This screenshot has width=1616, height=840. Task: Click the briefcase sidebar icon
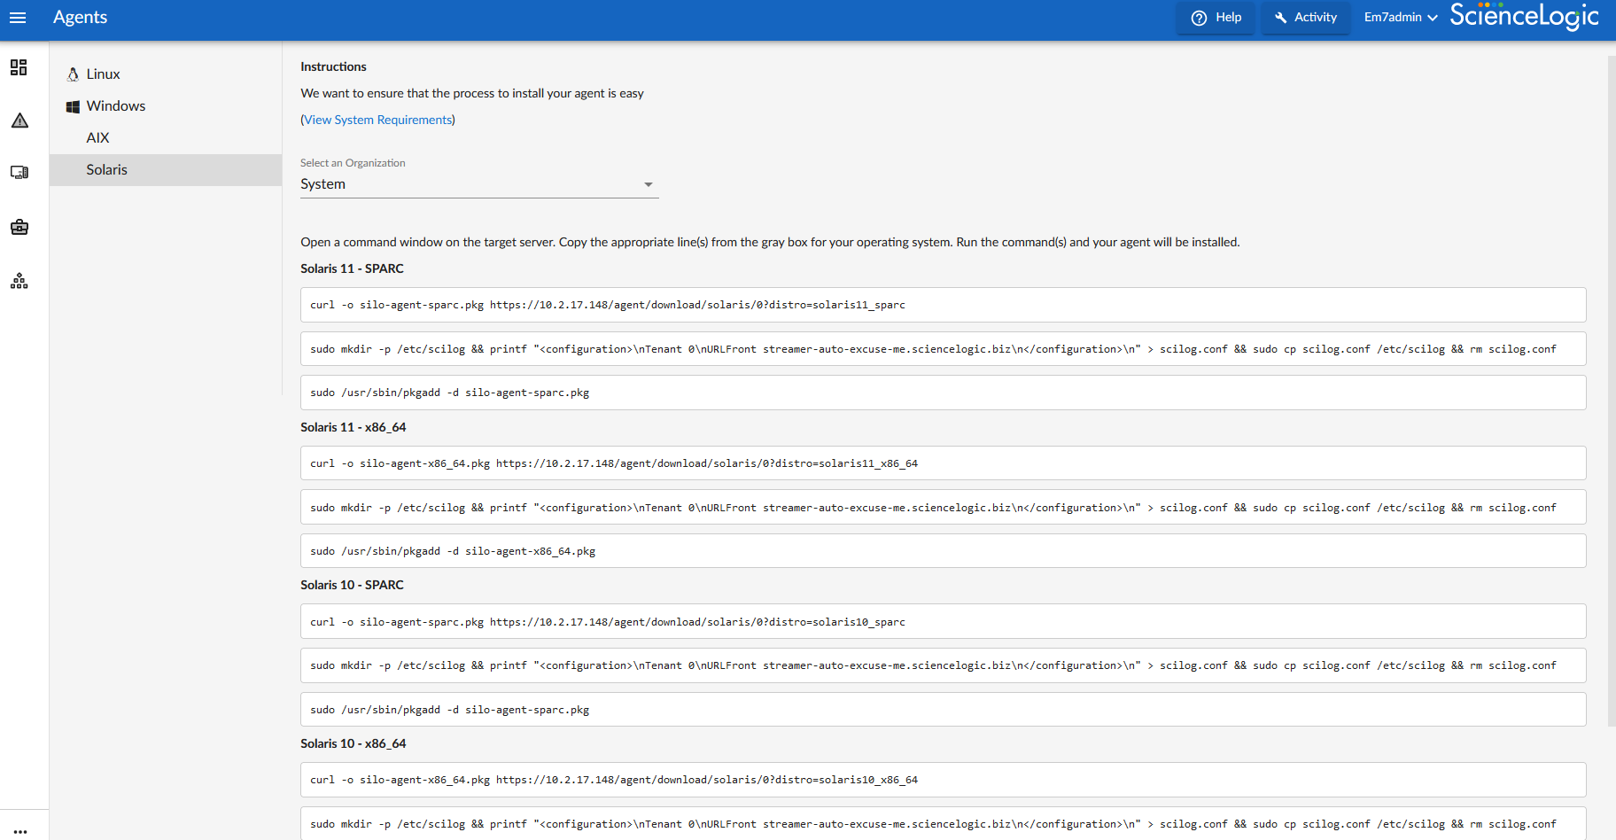19,228
